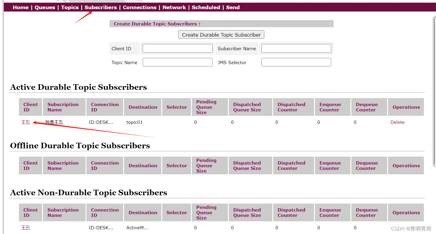This screenshot has width=436, height=234.
Task: Click the Active Durable Topic Subscribers heading
Action: tap(78, 87)
